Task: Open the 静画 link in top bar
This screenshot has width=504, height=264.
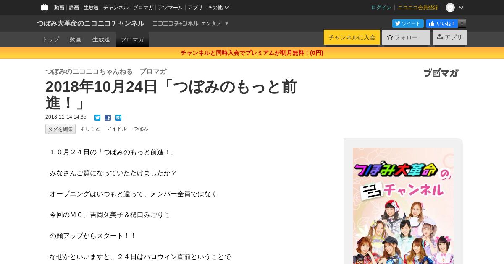Action: tap(74, 8)
